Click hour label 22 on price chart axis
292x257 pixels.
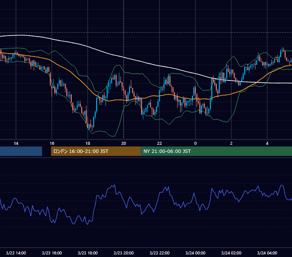pyautogui.click(x=160, y=143)
